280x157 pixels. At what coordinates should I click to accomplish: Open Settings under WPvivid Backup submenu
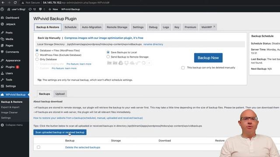(6, 118)
